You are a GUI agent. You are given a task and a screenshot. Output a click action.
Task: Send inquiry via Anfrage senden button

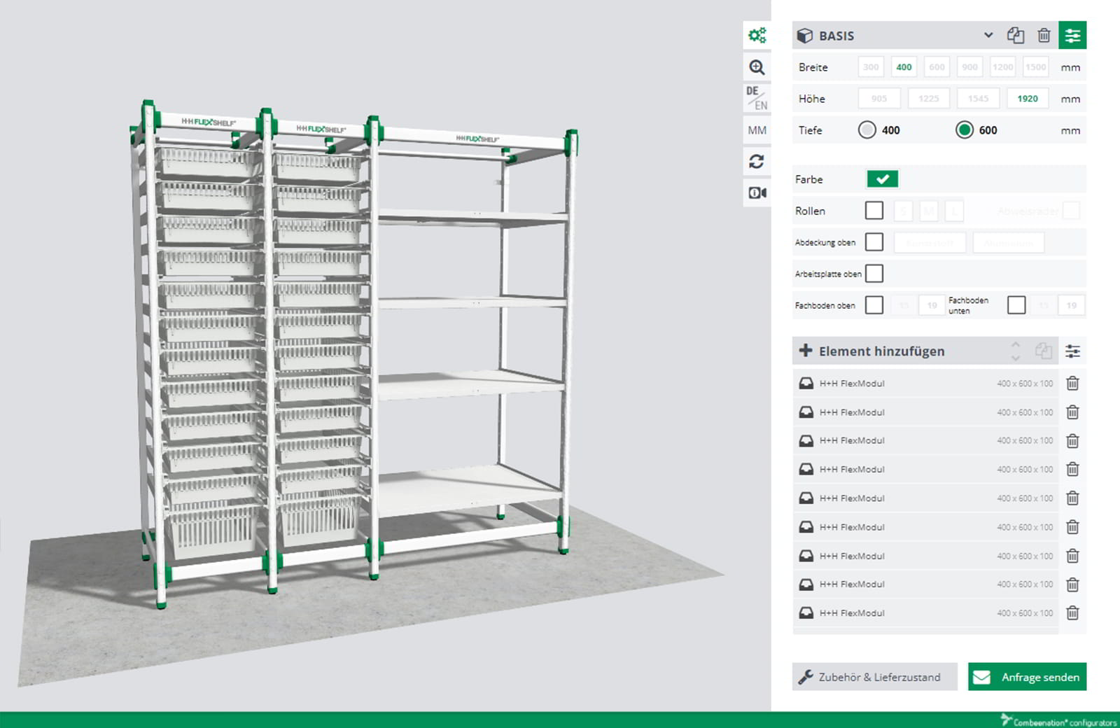pyautogui.click(x=1026, y=677)
